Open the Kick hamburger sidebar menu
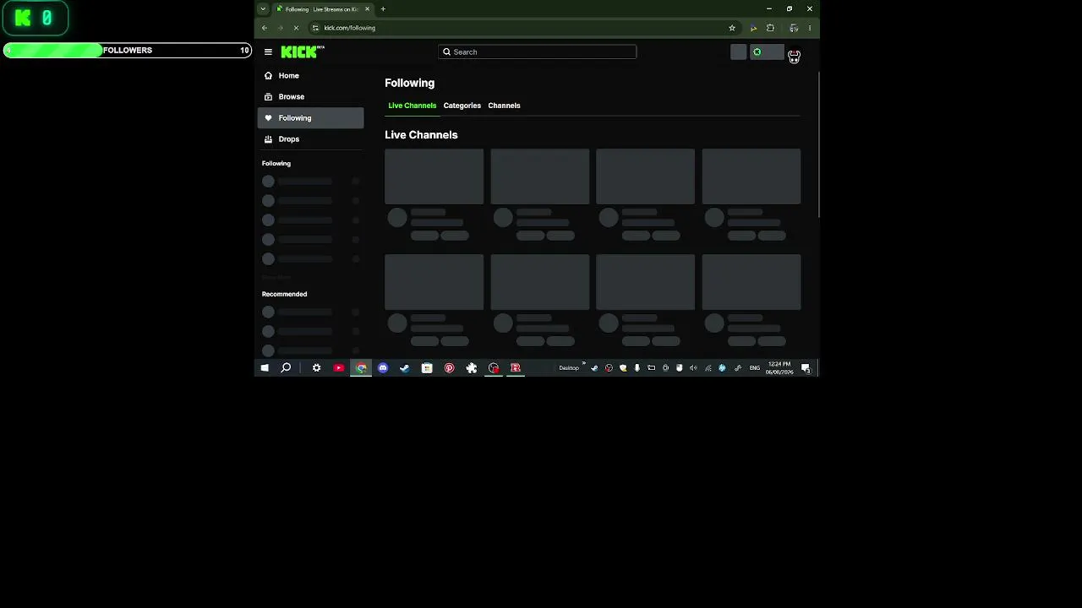The image size is (1082, 608). click(x=268, y=52)
